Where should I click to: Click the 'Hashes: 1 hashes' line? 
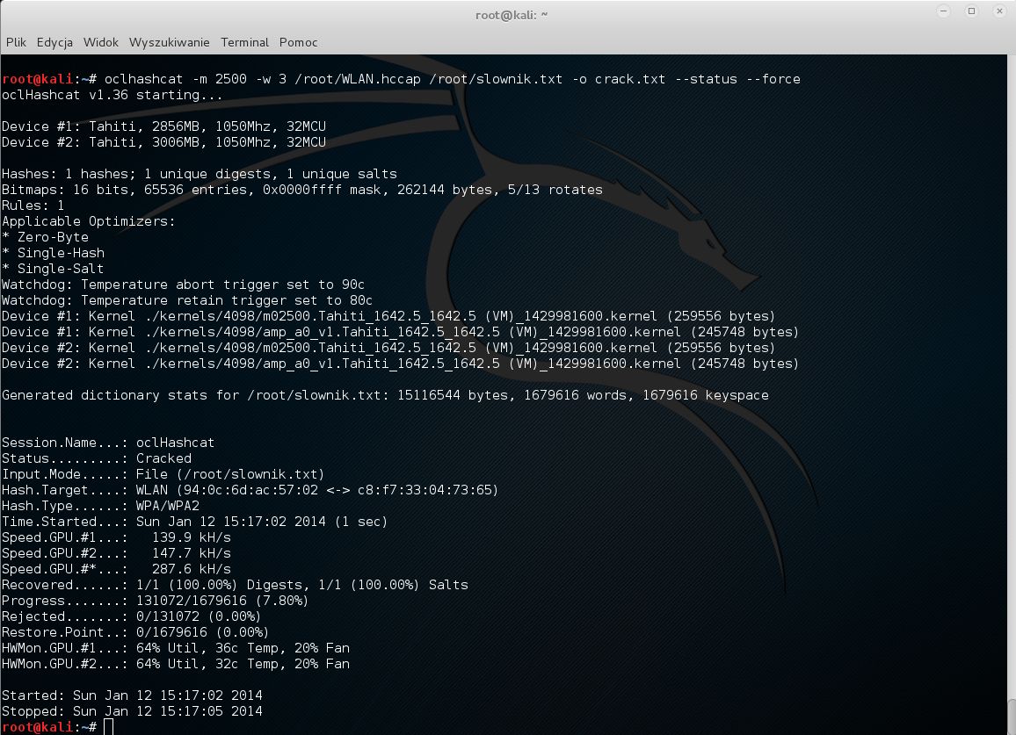click(200, 174)
